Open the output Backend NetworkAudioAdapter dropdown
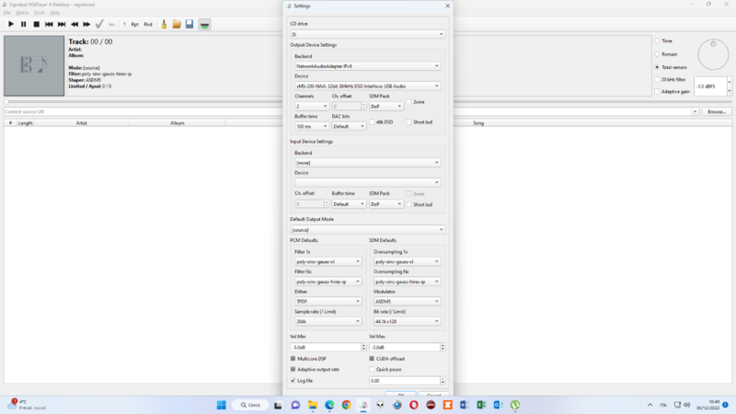 367,66
